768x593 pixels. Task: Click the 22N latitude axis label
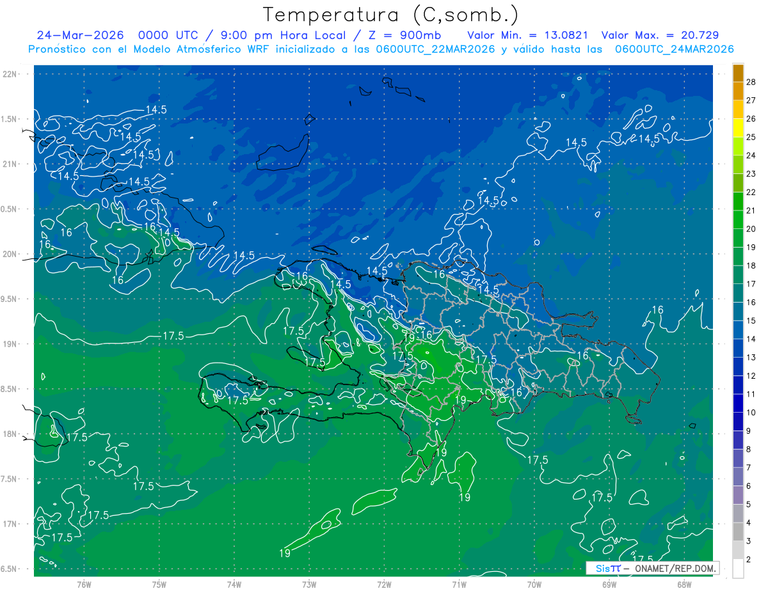pyautogui.click(x=10, y=74)
